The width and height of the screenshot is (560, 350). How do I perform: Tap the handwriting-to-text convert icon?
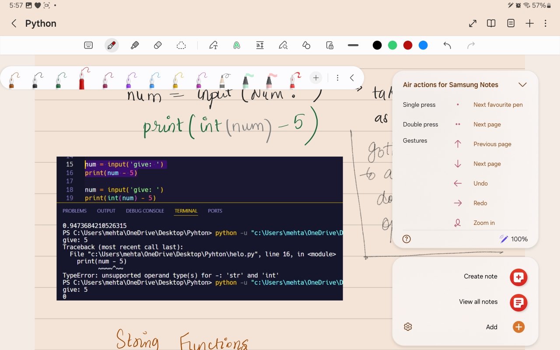[x=213, y=45]
